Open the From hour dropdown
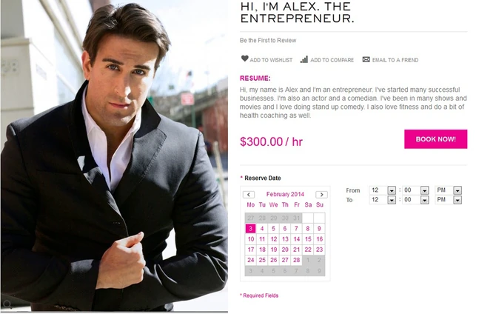Viewport: 496px width, 314px height. (383, 190)
